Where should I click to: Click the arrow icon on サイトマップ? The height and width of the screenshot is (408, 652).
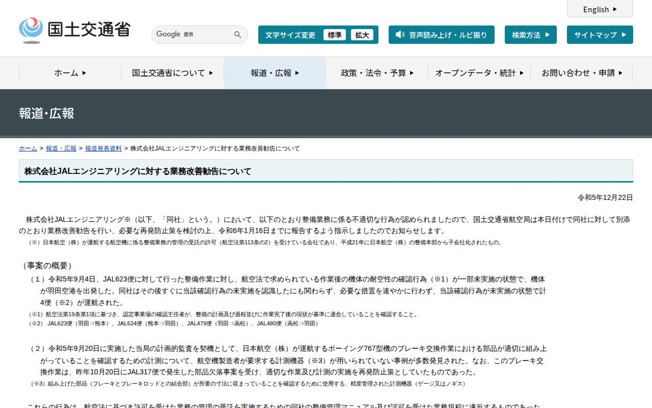(624, 35)
